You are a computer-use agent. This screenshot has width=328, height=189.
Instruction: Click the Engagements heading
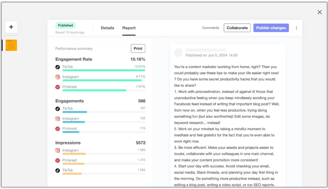tap(69, 101)
